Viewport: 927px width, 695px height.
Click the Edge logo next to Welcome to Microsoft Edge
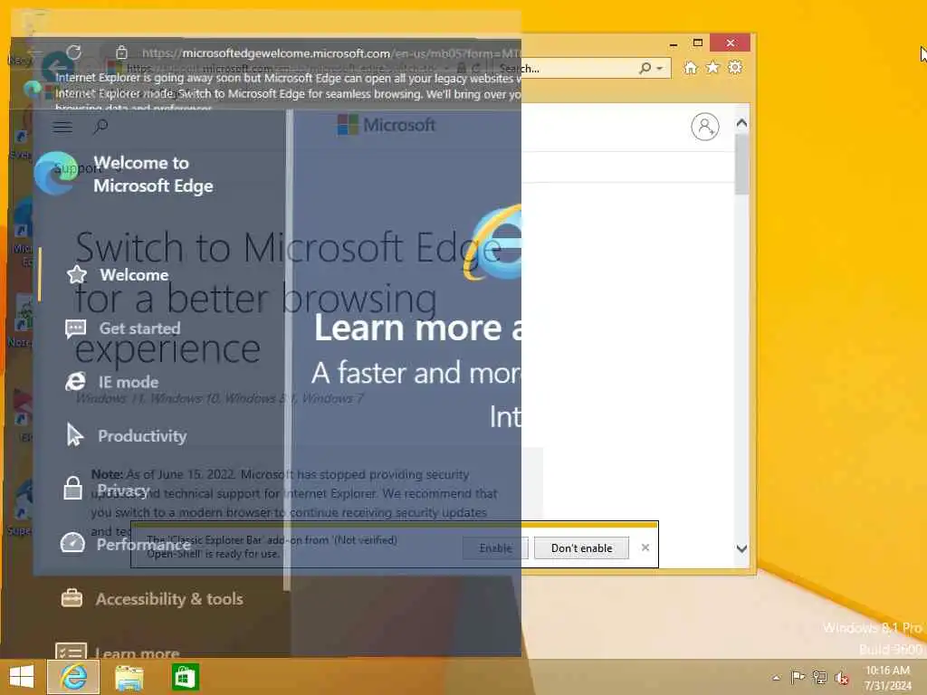tap(56, 173)
